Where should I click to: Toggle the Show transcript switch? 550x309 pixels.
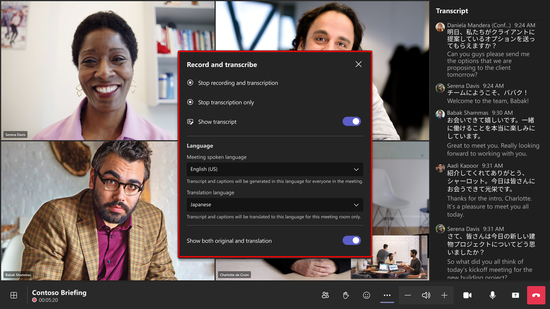click(x=352, y=122)
